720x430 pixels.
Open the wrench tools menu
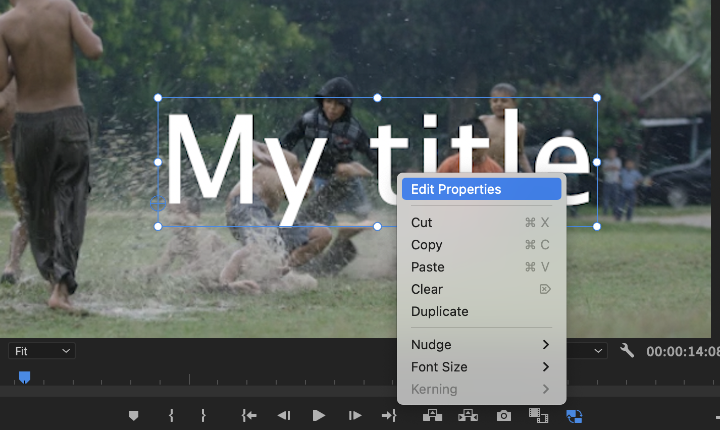pos(627,350)
